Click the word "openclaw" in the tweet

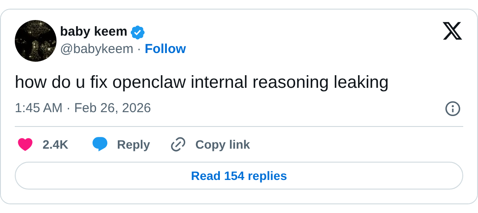150,83
